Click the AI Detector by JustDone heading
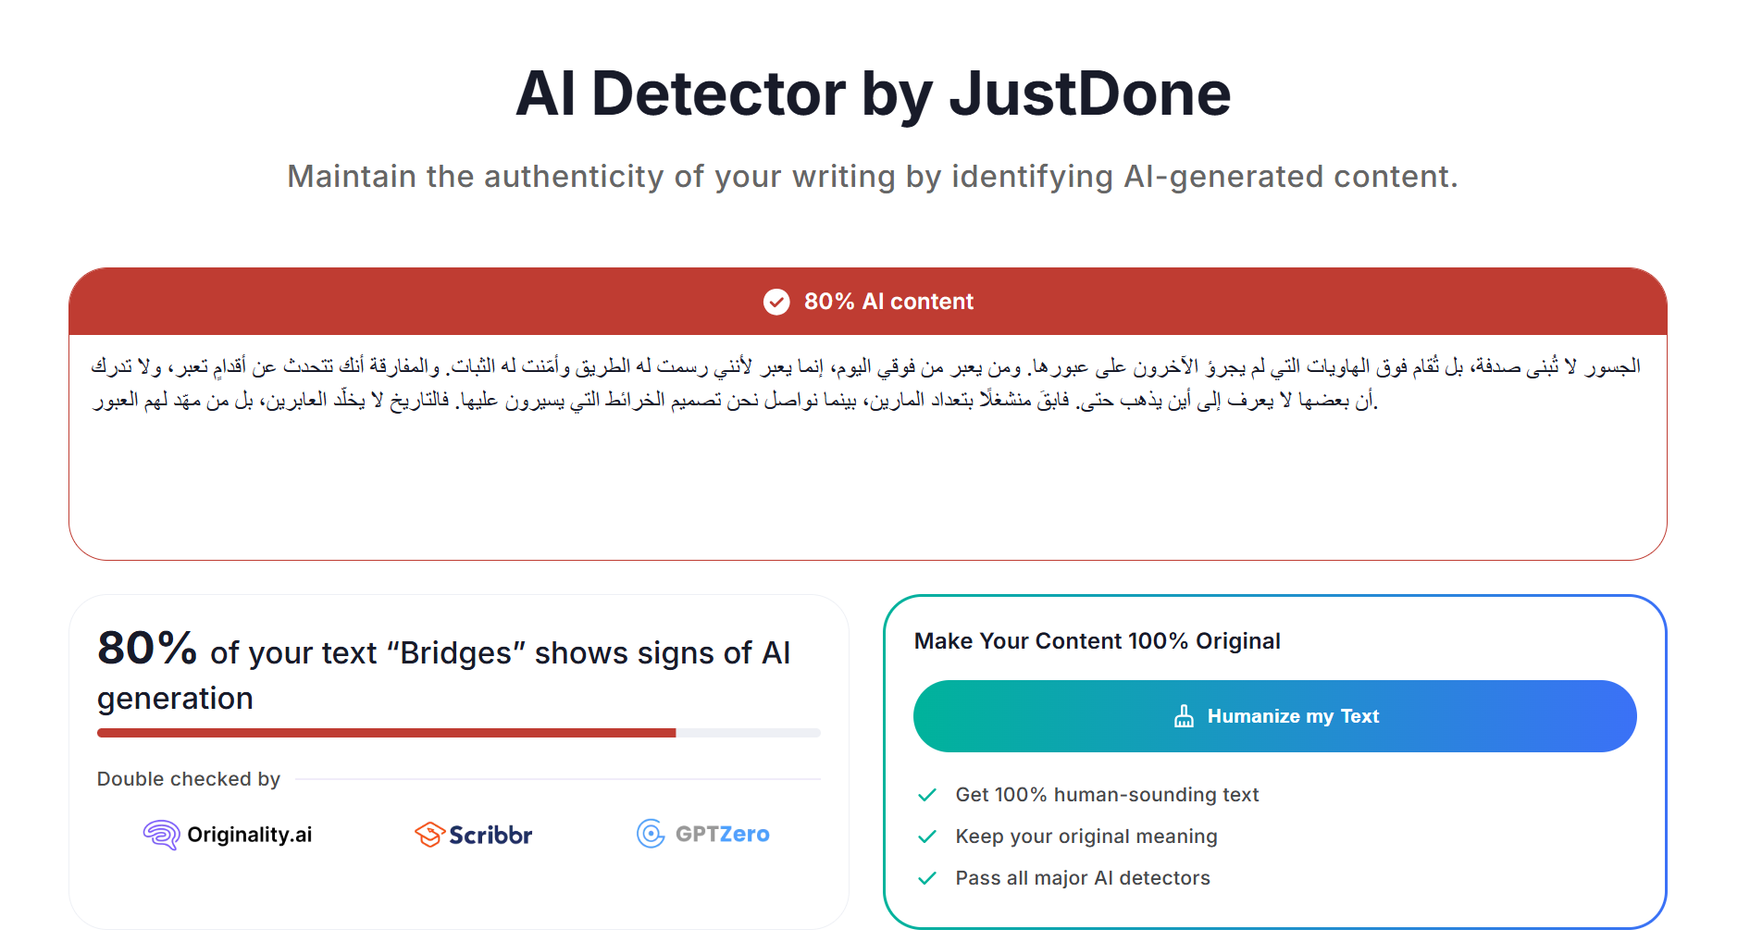The height and width of the screenshot is (942, 1750). pyautogui.click(x=873, y=93)
